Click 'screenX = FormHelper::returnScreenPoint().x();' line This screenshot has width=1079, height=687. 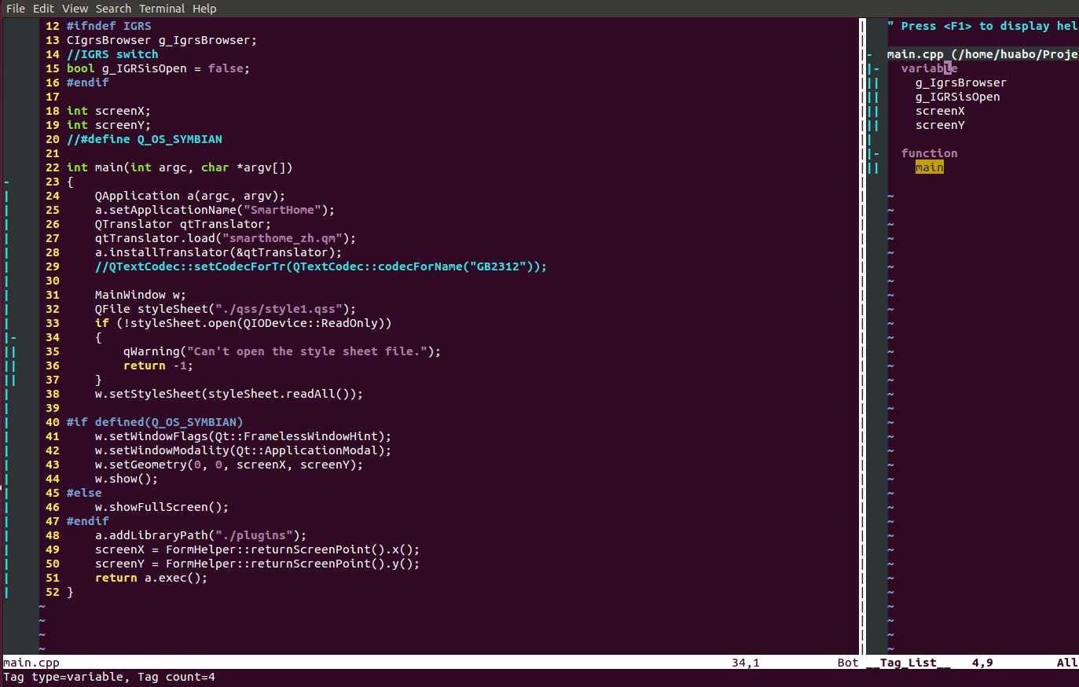[258, 549]
